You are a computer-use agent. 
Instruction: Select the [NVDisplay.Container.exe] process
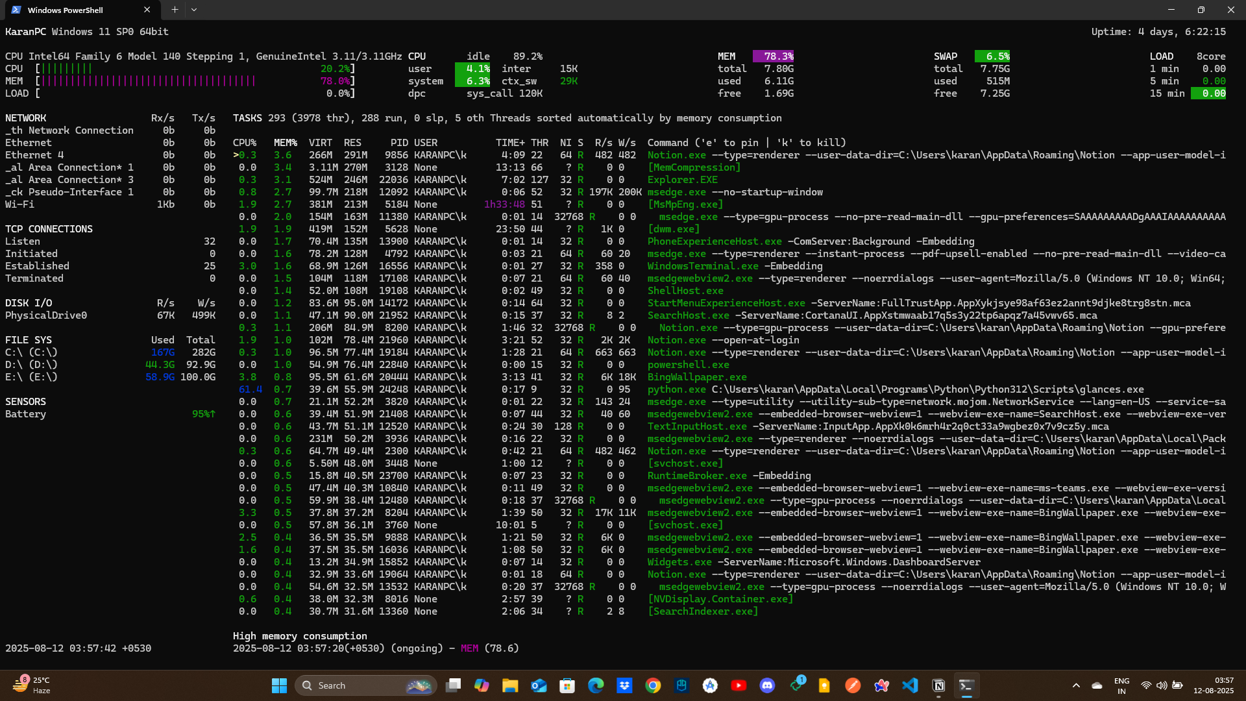pyautogui.click(x=729, y=599)
